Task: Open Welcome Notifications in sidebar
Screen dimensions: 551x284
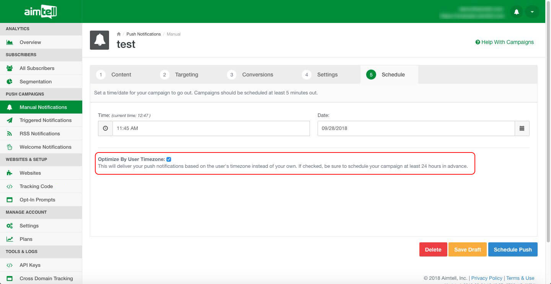Action: coord(41,147)
